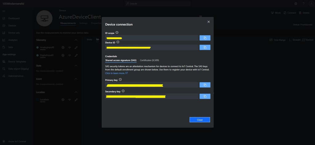Image resolution: width=315 pixels, height=145 pixels.
Task: Copy the Device ID value
Action: tap(205, 48)
